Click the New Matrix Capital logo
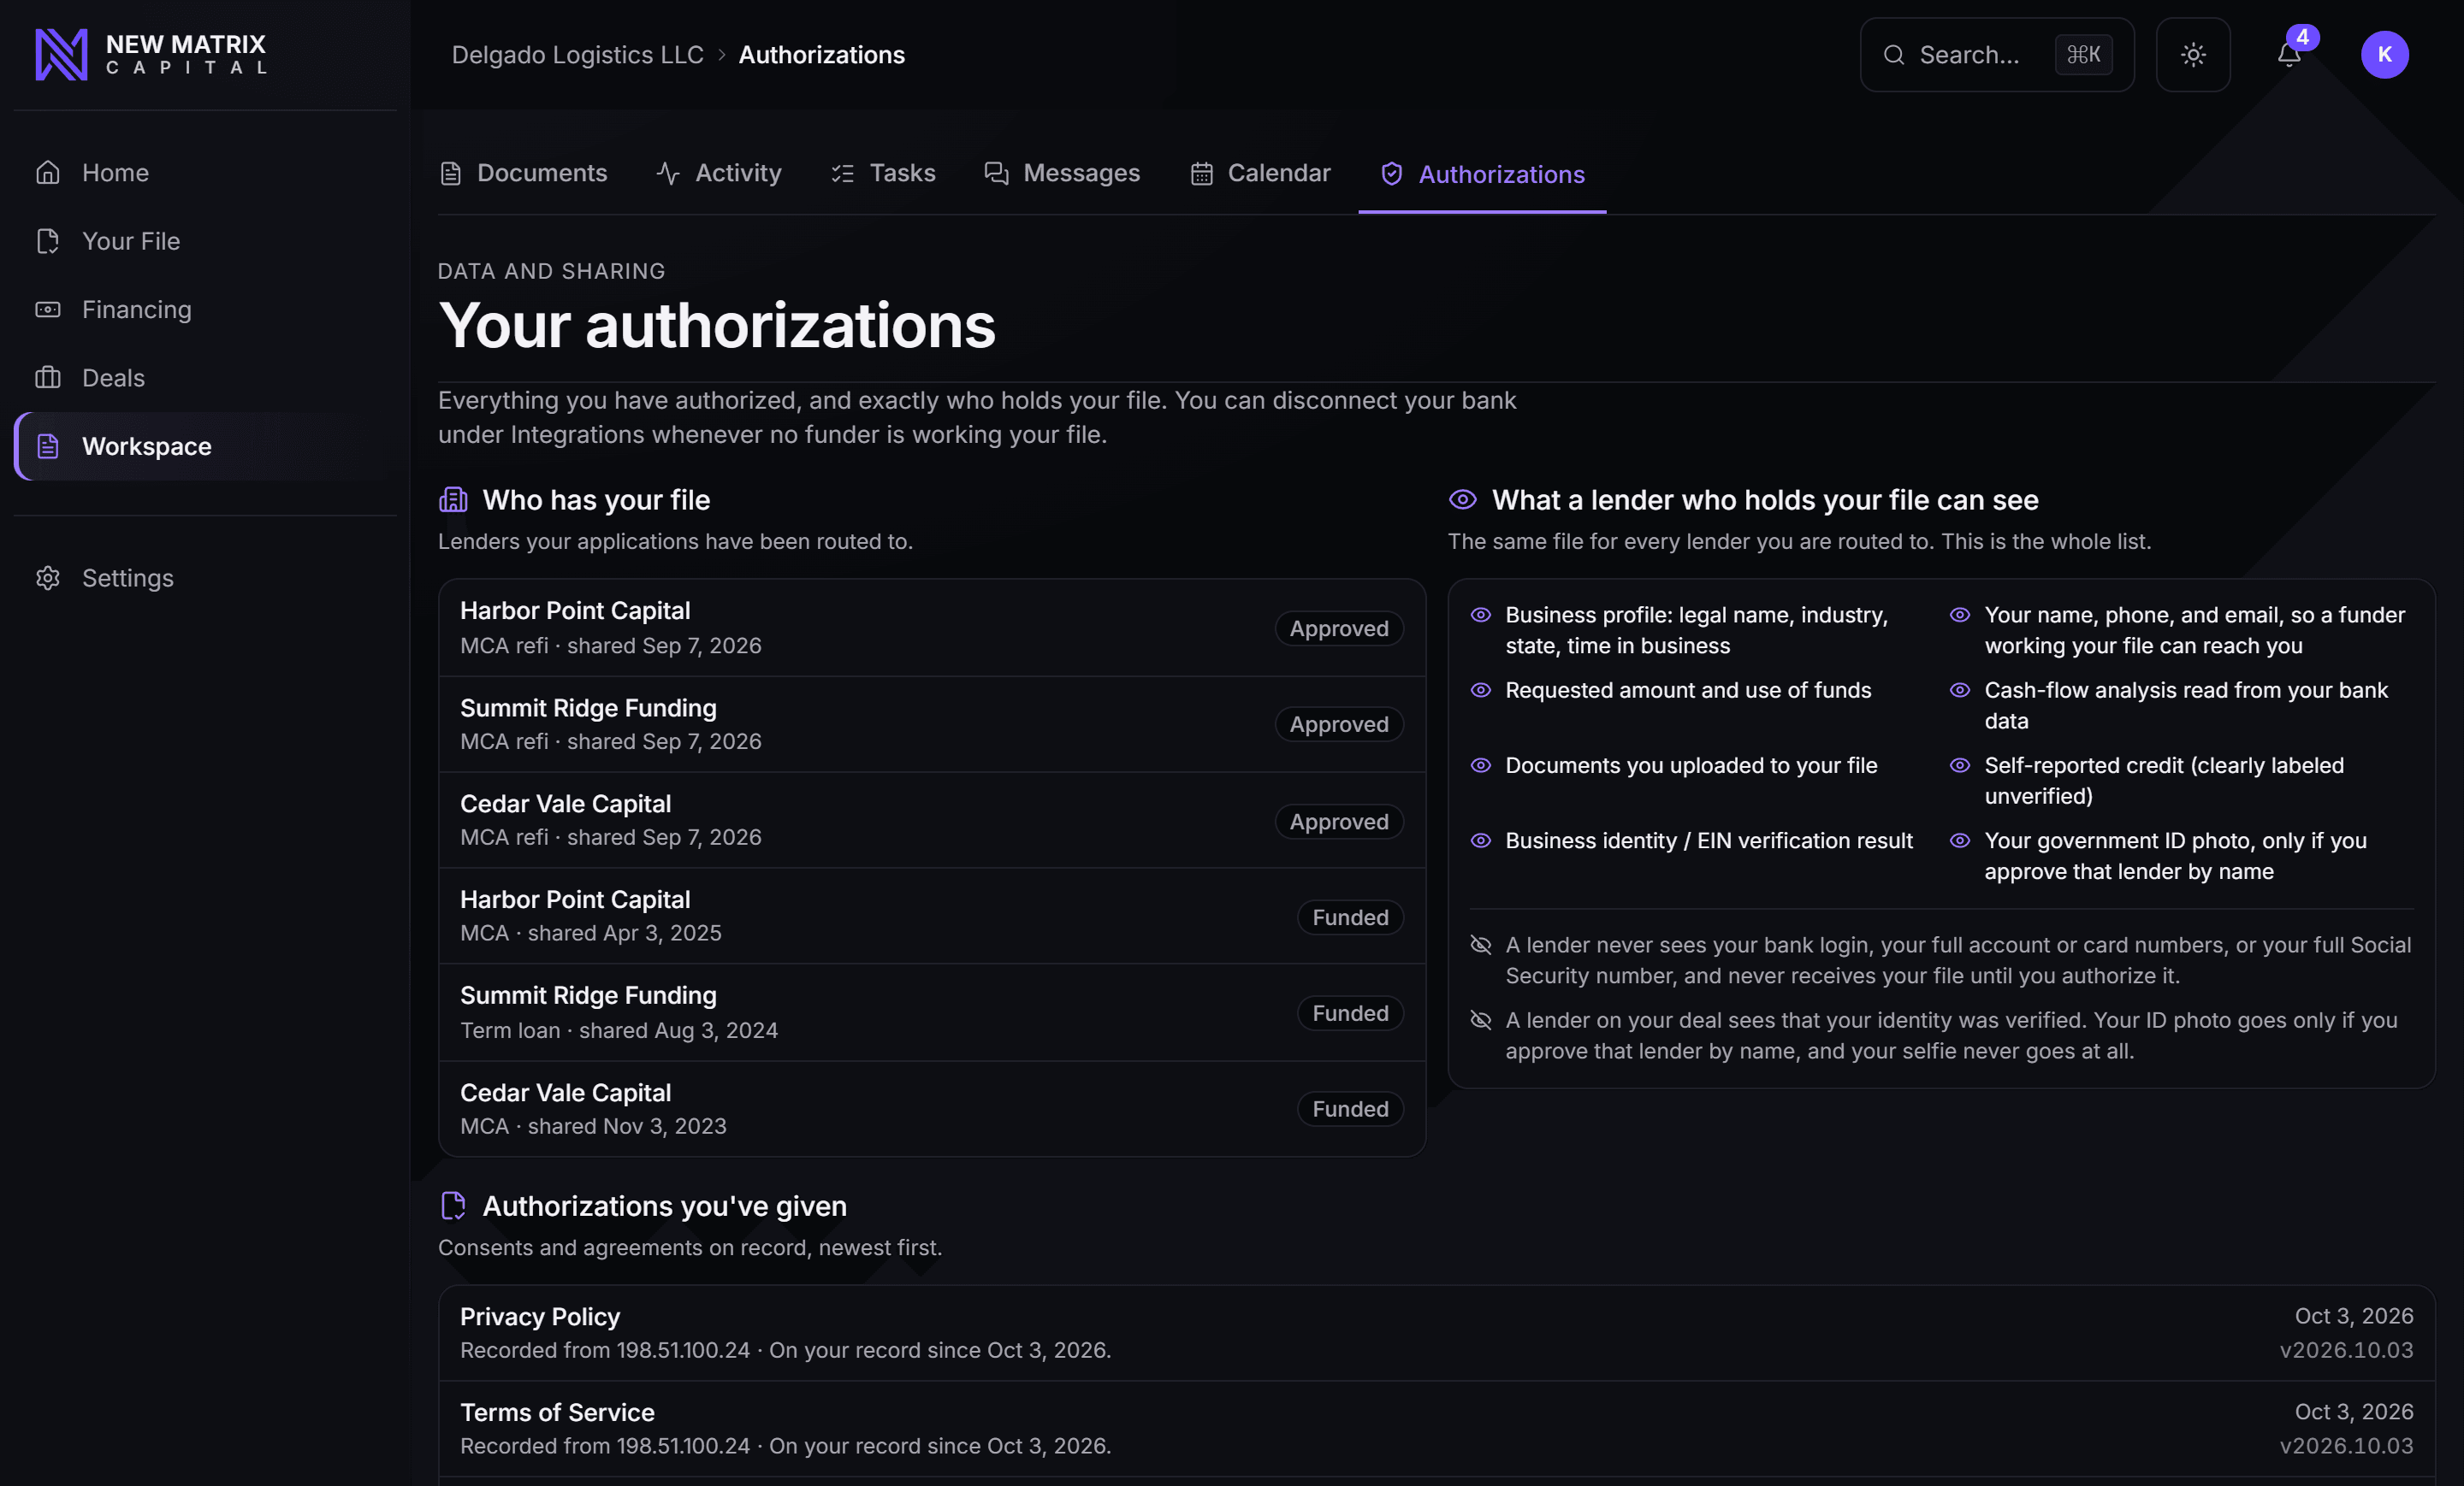Screen dimensions: 2464x1486 coord(150,54)
